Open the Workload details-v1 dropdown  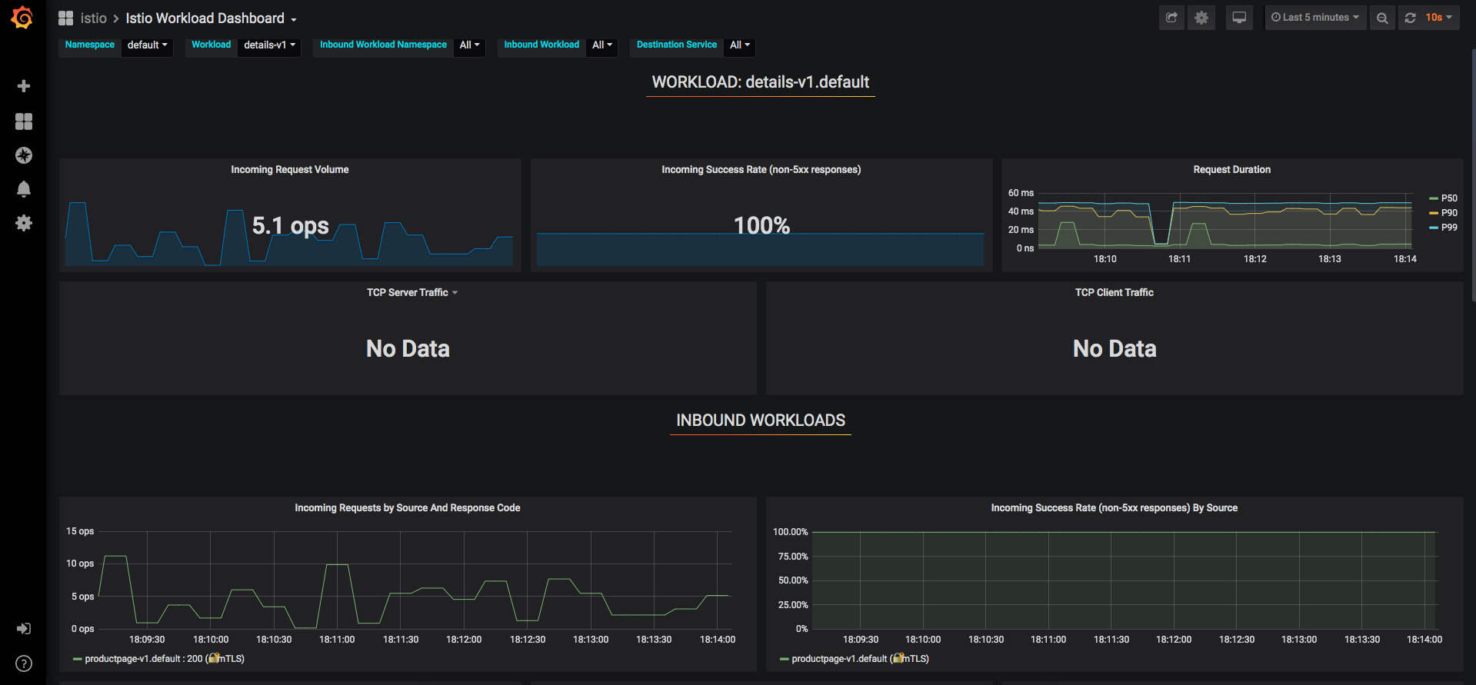269,45
